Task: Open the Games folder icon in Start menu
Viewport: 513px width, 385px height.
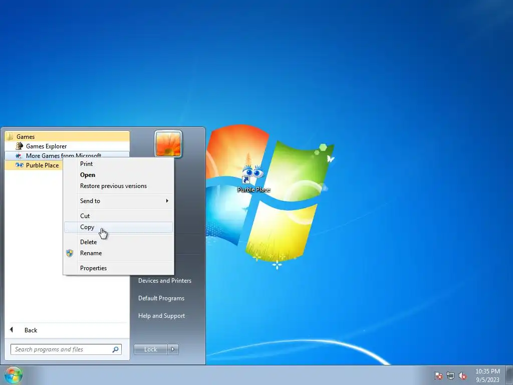Action: 10,136
